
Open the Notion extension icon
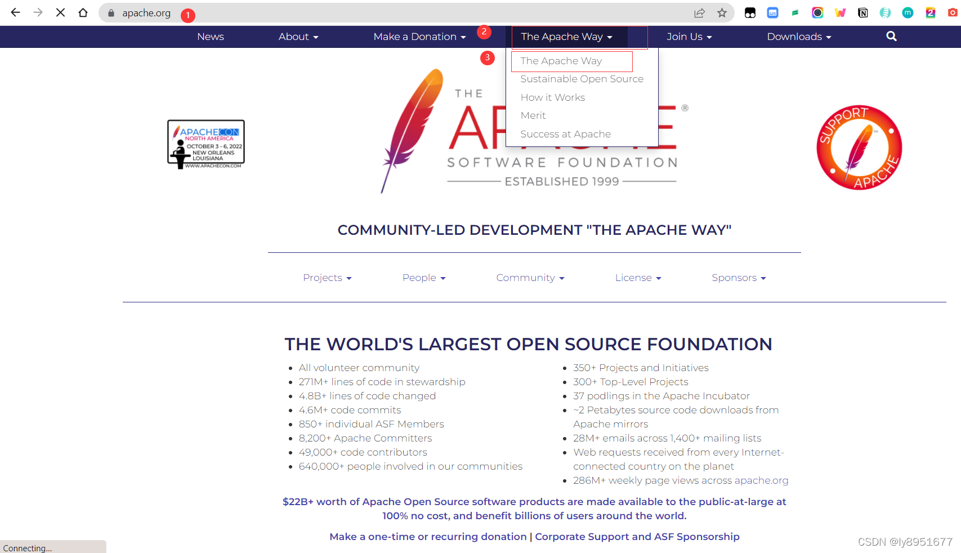[x=862, y=13]
